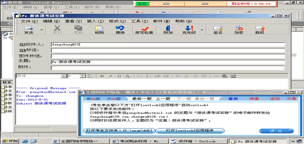The width and height of the screenshot is (304, 144).
Task: Click the insert hyperlink icon
Action: (225, 76)
